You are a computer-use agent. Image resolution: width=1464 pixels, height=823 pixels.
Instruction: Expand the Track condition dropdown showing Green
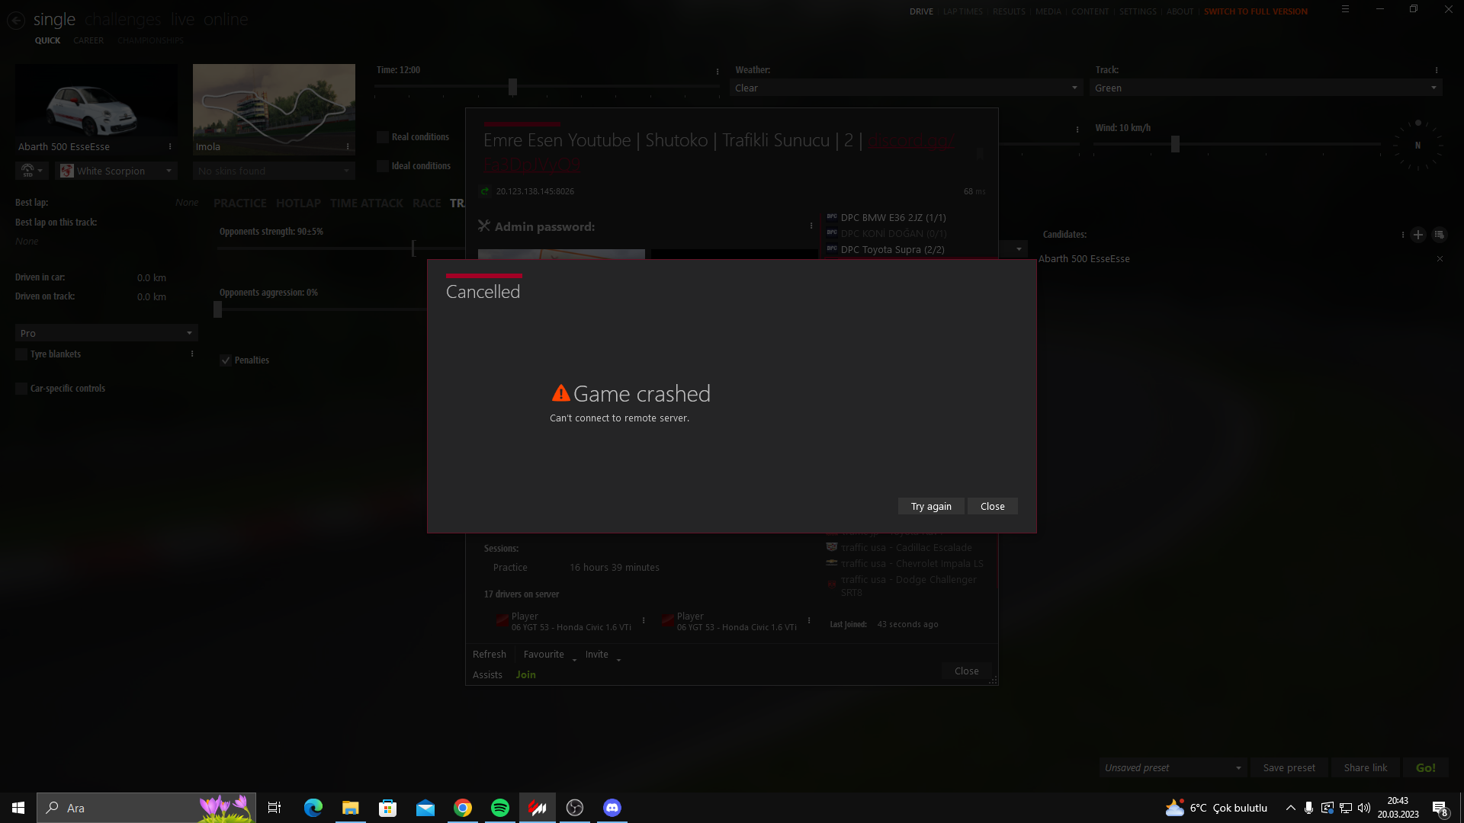point(1265,88)
